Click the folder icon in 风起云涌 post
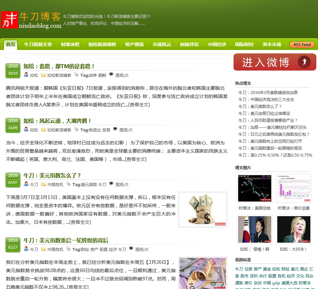This screenshot has height=289, width=318. (43, 129)
